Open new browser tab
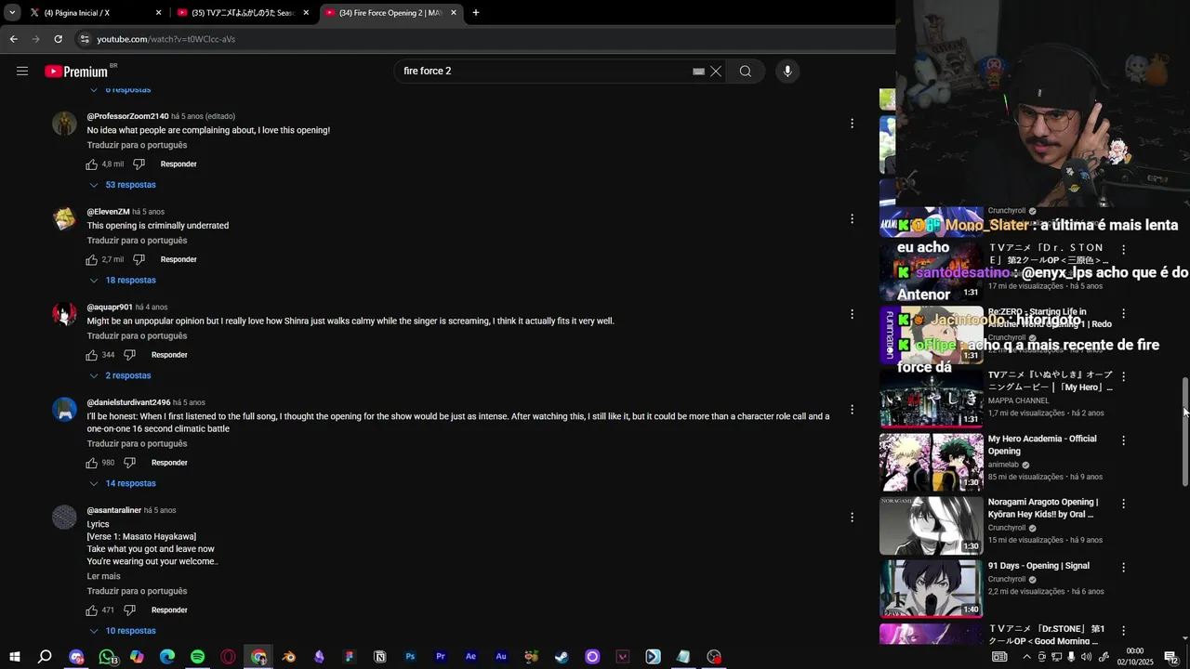 click(x=476, y=13)
